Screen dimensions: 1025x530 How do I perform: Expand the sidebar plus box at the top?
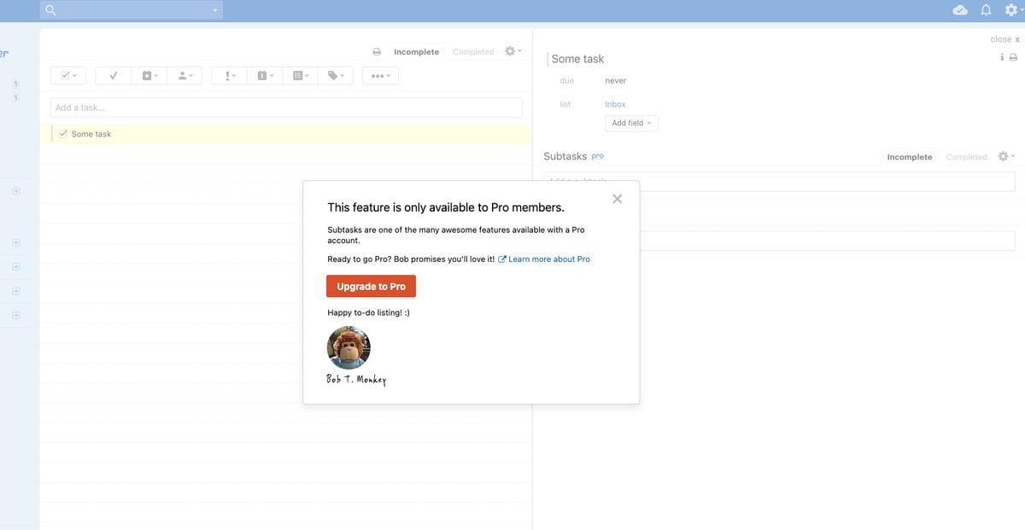click(x=16, y=191)
